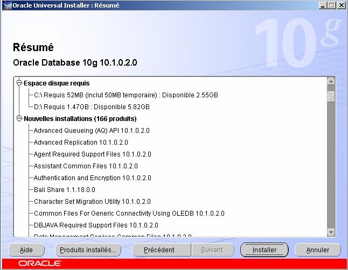The image size is (348, 270).
Task: Click the Installer button
Action: [x=264, y=250]
